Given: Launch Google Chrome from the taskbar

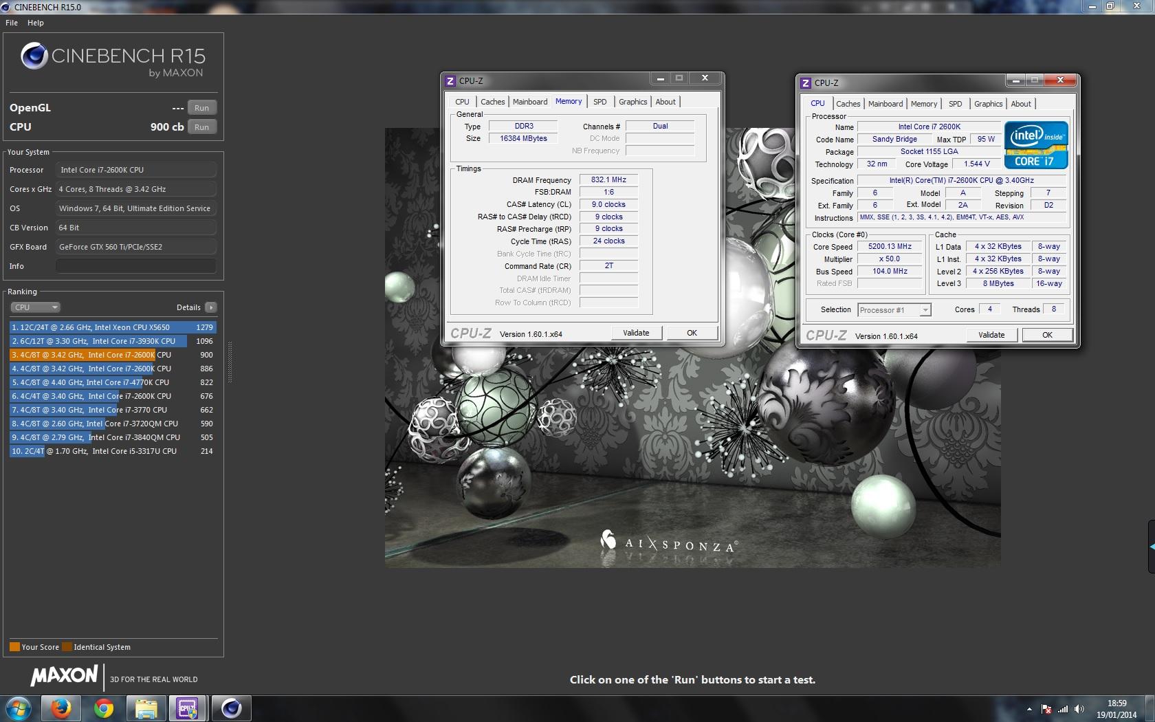Looking at the screenshot, I should (x=104, y=708).
